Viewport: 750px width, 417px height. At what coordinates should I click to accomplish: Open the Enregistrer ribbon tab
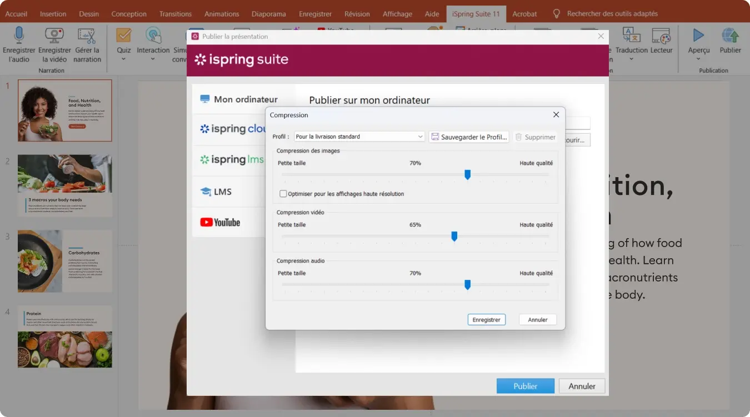(315, 14)
